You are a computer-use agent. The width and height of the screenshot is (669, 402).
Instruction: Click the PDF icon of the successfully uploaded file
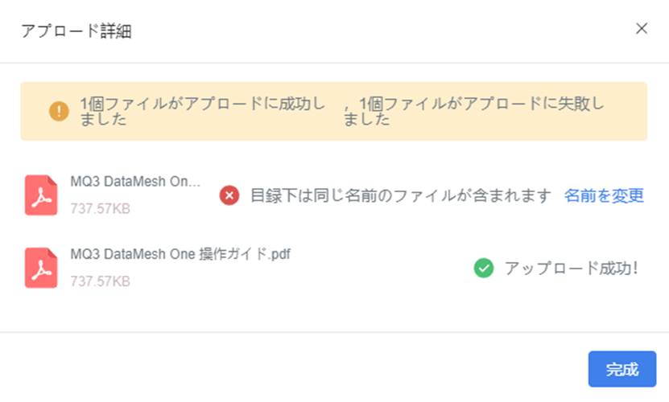(41, 268)
